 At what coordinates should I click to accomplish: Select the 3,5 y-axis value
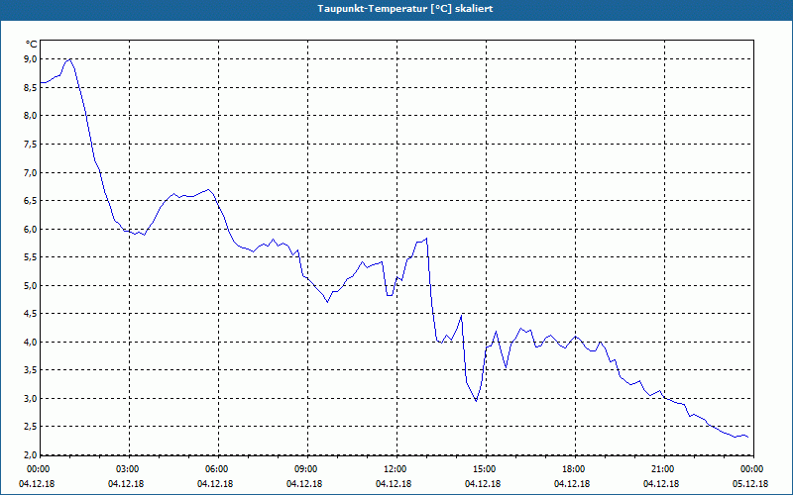pyautogui.click(x=31, y=370)
